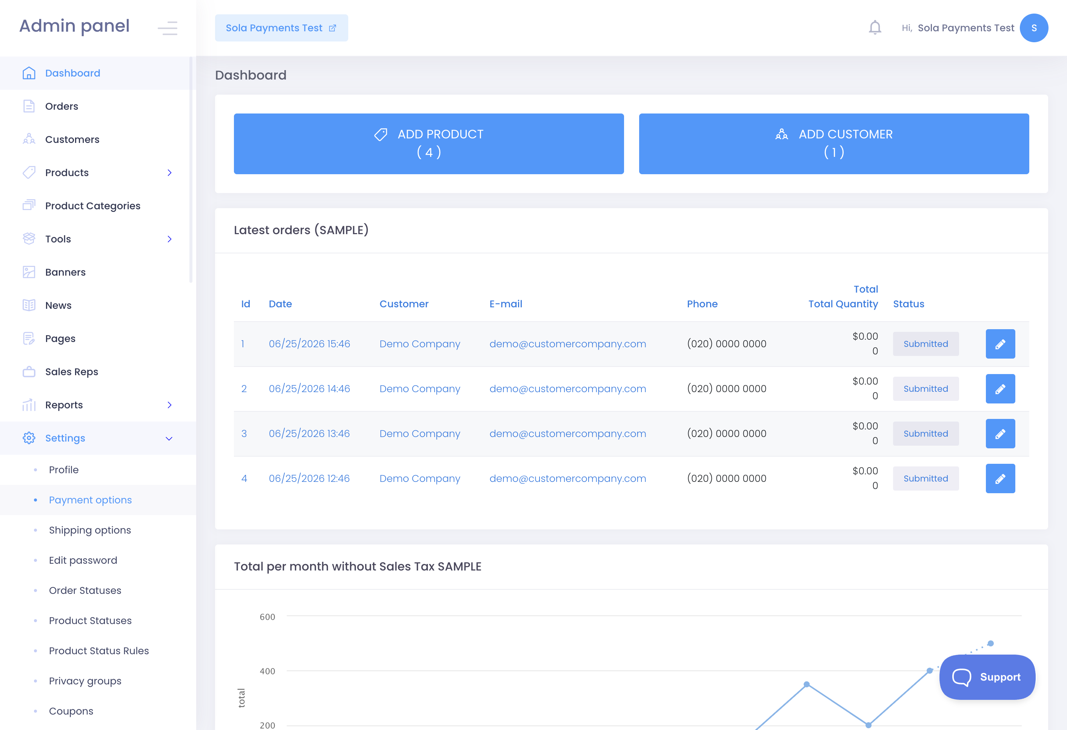Click the Sola Payments Test username in header
This screenshot has width=1067, height=730.
tap(966, 28)
